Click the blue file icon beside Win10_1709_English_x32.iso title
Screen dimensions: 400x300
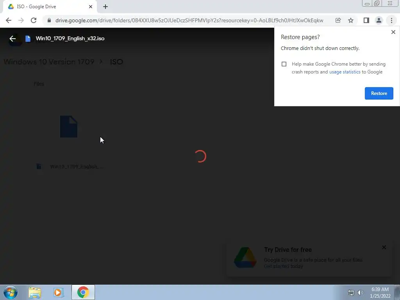(x=28, y=39)
